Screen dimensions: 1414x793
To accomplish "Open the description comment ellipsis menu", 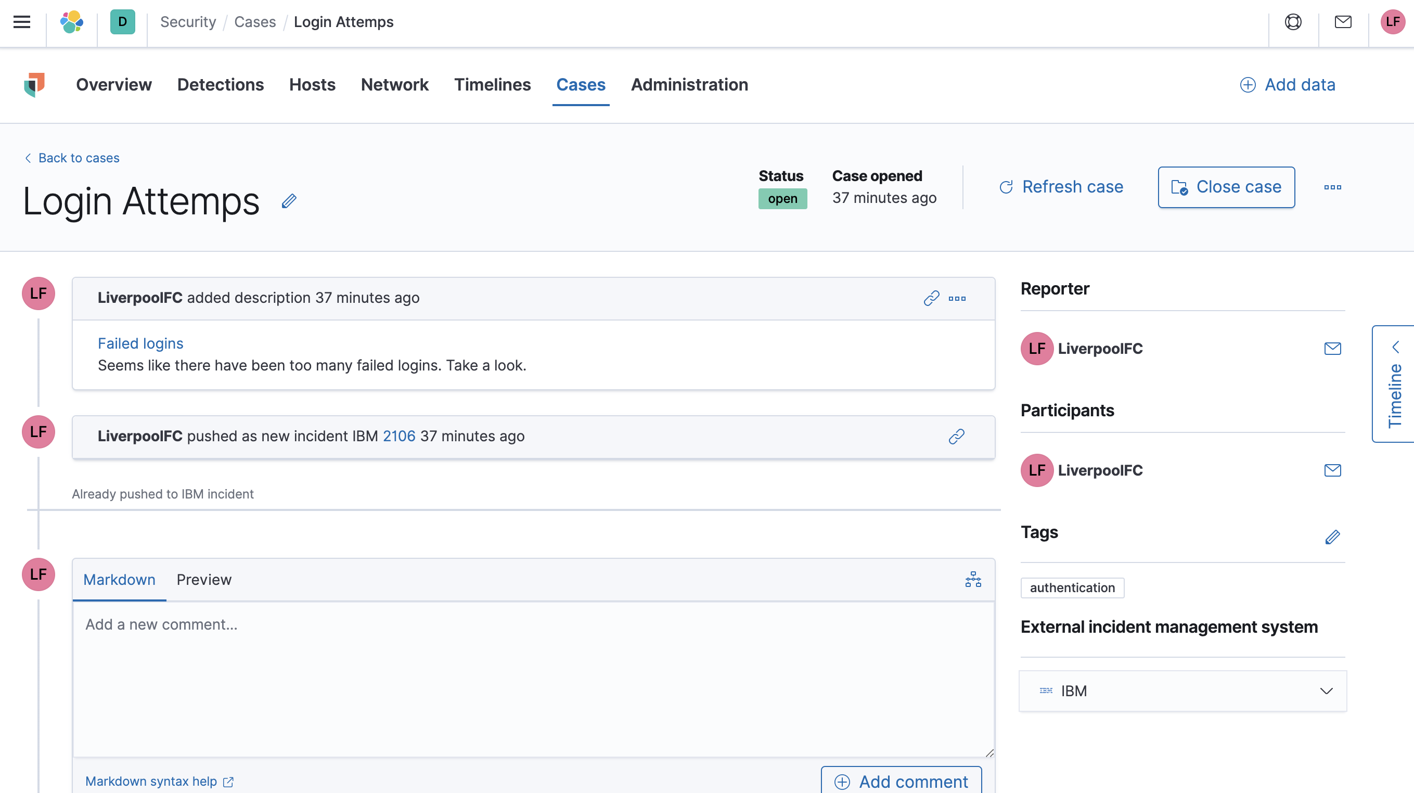I will [x=957, y=298].
